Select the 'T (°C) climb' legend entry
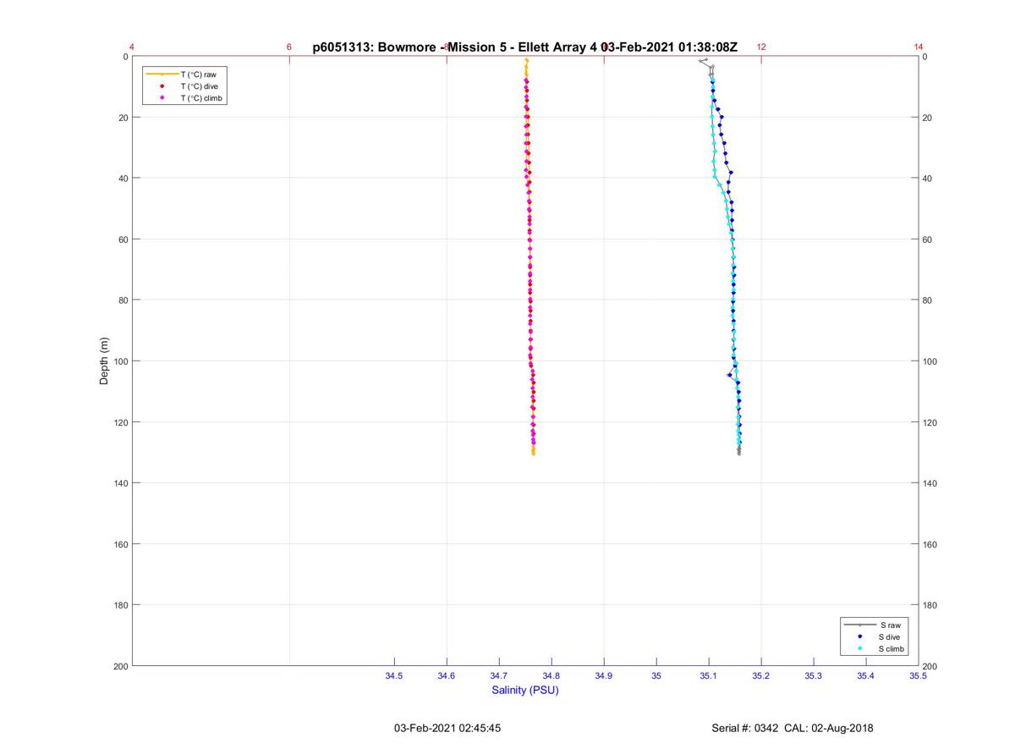Viewport: 1015px width, 749px height. pyautogui.click(x=201, y=98)
